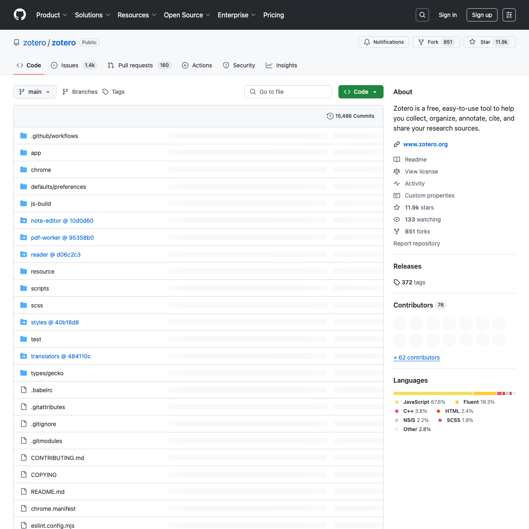Viewport: 529px width, 529px height.
Task: Click the styles submodule folder icon
Action: [x=24, y=322]
